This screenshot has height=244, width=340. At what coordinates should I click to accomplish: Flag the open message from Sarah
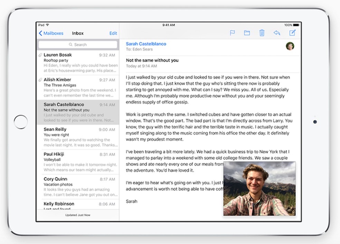click(232, 33)
